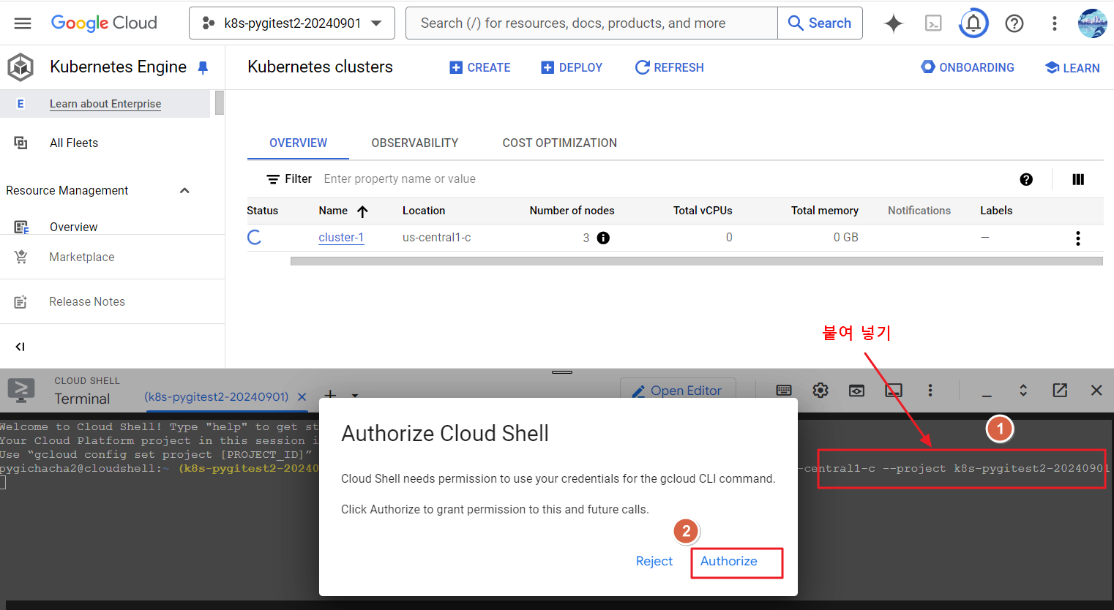Click the Total vCPUs column header
The height and width of the screenshot is (610, 1114).
703,211
